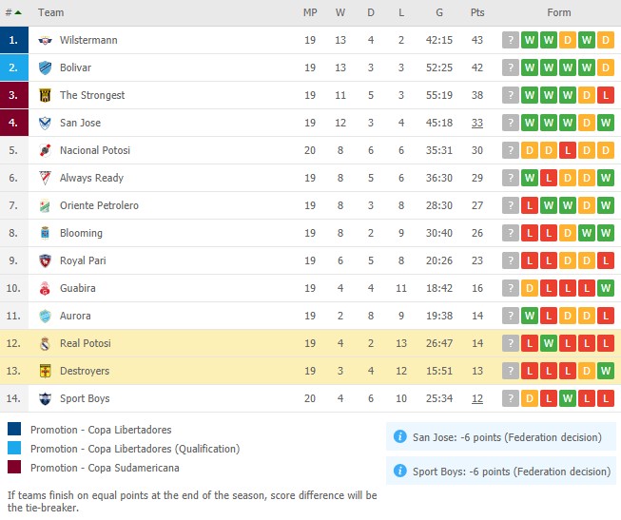Click the Team column header

tap(51, 12)
